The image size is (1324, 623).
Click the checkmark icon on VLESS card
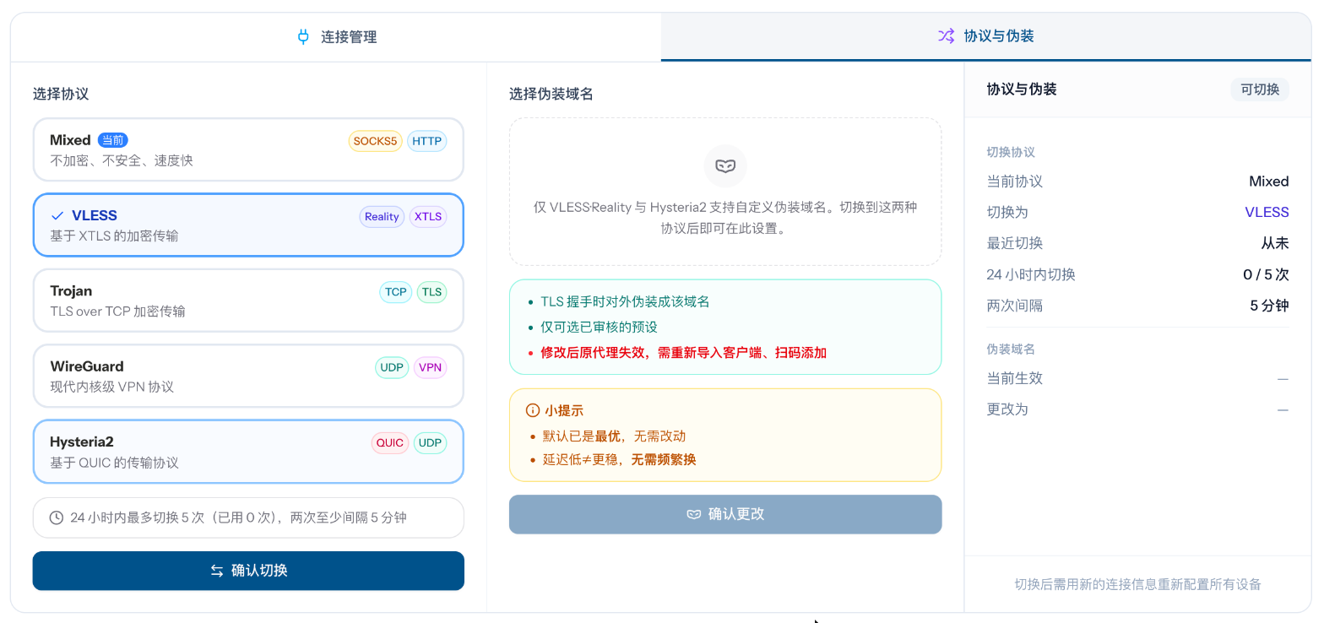click(57, 216)
